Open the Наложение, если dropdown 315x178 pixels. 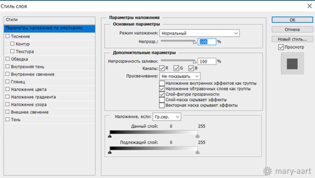pos(167,117)
